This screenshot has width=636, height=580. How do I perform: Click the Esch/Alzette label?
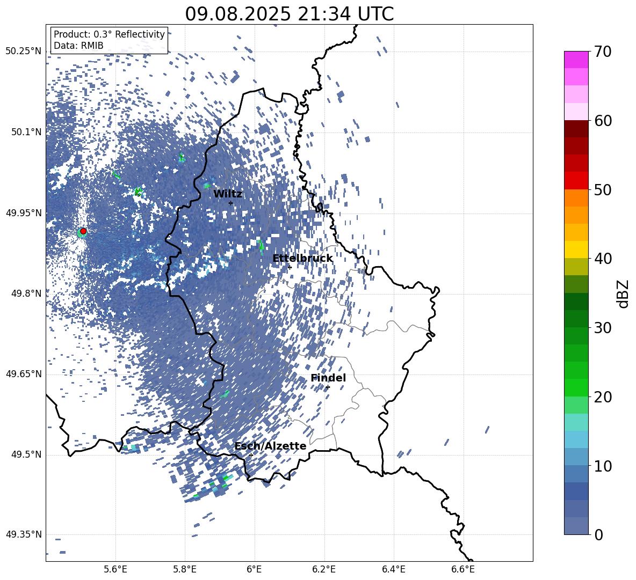(x=271, y=446)
